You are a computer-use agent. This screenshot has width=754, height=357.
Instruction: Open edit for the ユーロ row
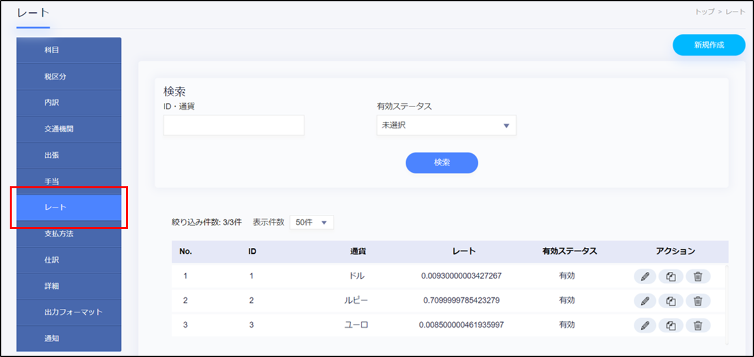(x=645, y=325)
